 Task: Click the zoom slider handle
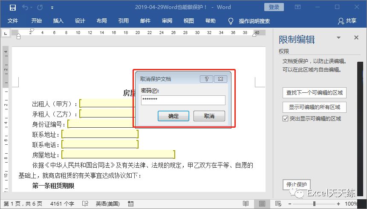(x=314, y=204)
